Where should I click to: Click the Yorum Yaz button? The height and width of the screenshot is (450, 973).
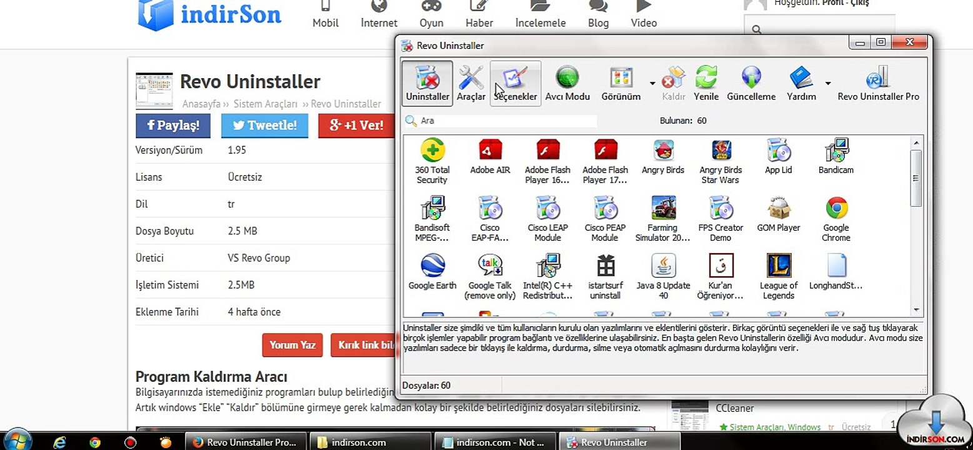click(x=292, y=344)
